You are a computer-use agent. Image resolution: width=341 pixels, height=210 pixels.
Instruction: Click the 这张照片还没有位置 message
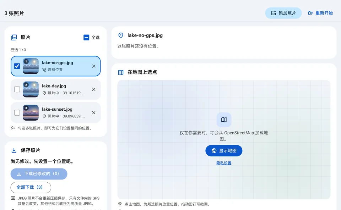(138, 46)
